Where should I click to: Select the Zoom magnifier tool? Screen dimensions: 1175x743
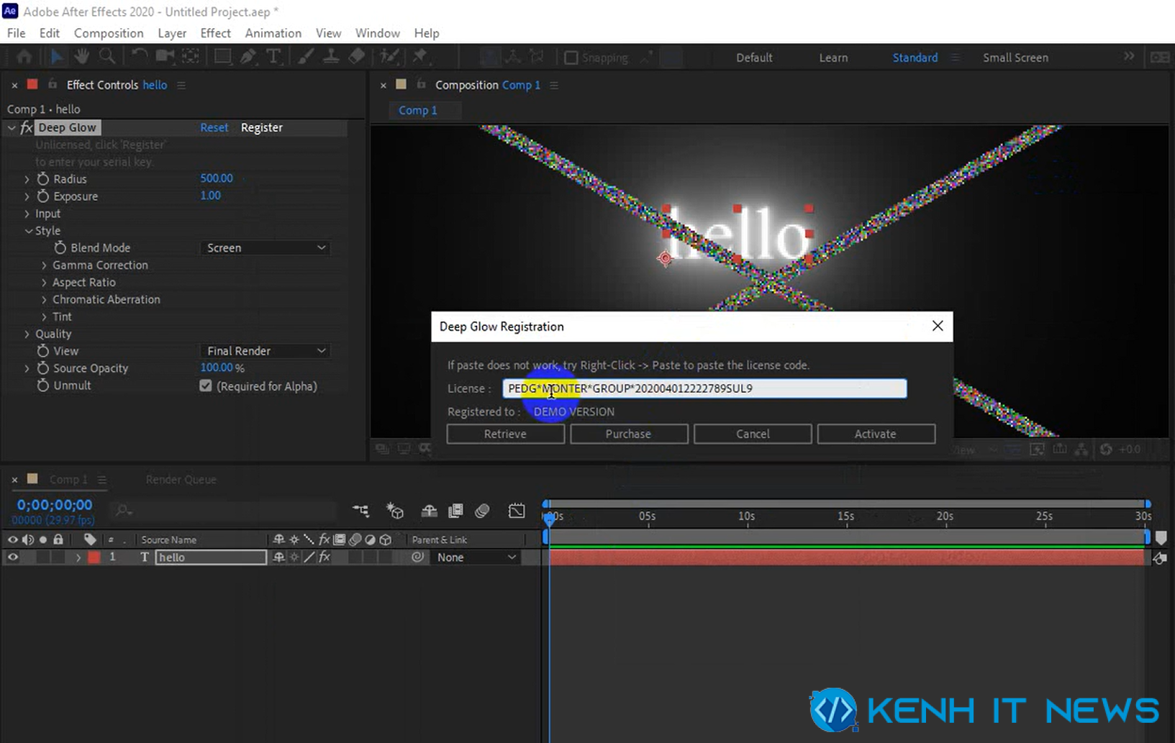[107, 57]
